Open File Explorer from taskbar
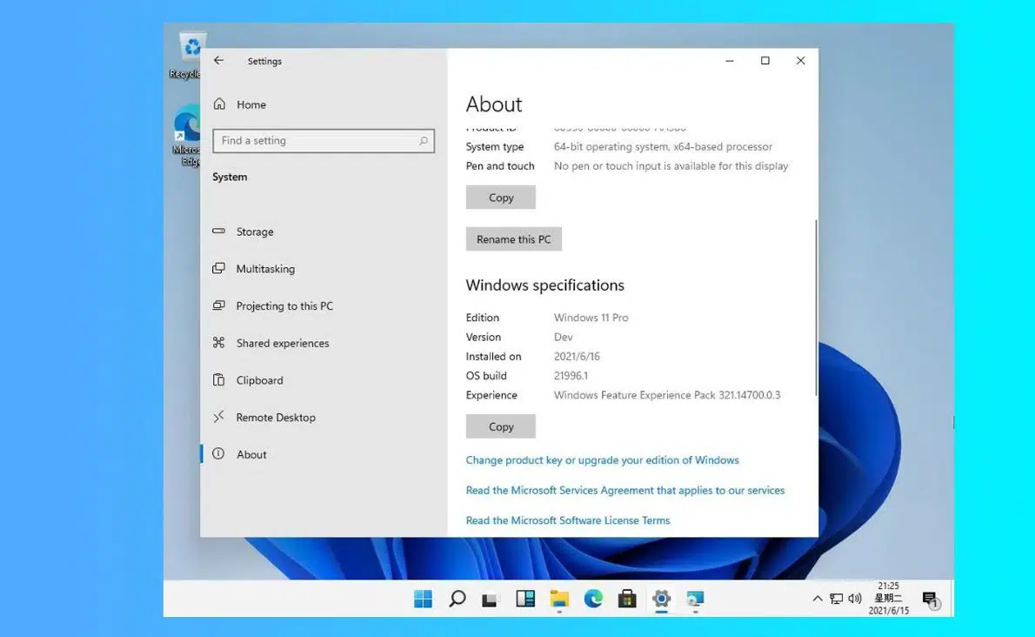This screenshot has height=637, width=1035. click(559, 599)
